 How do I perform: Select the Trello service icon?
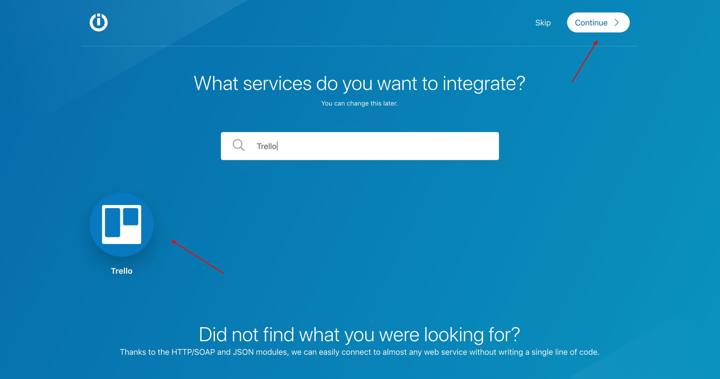(122, 225)
